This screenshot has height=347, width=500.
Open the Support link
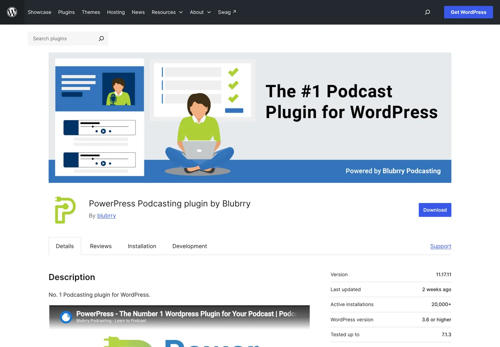pyautogui.click(x=441, y=246)
